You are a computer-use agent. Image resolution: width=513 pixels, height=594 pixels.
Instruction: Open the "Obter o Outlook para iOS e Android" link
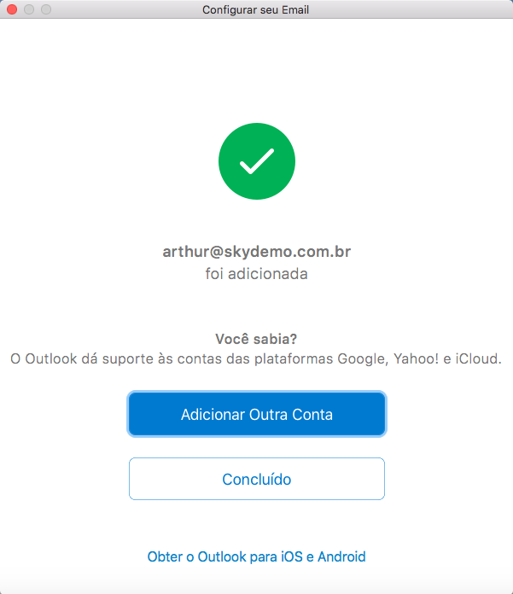257,556
